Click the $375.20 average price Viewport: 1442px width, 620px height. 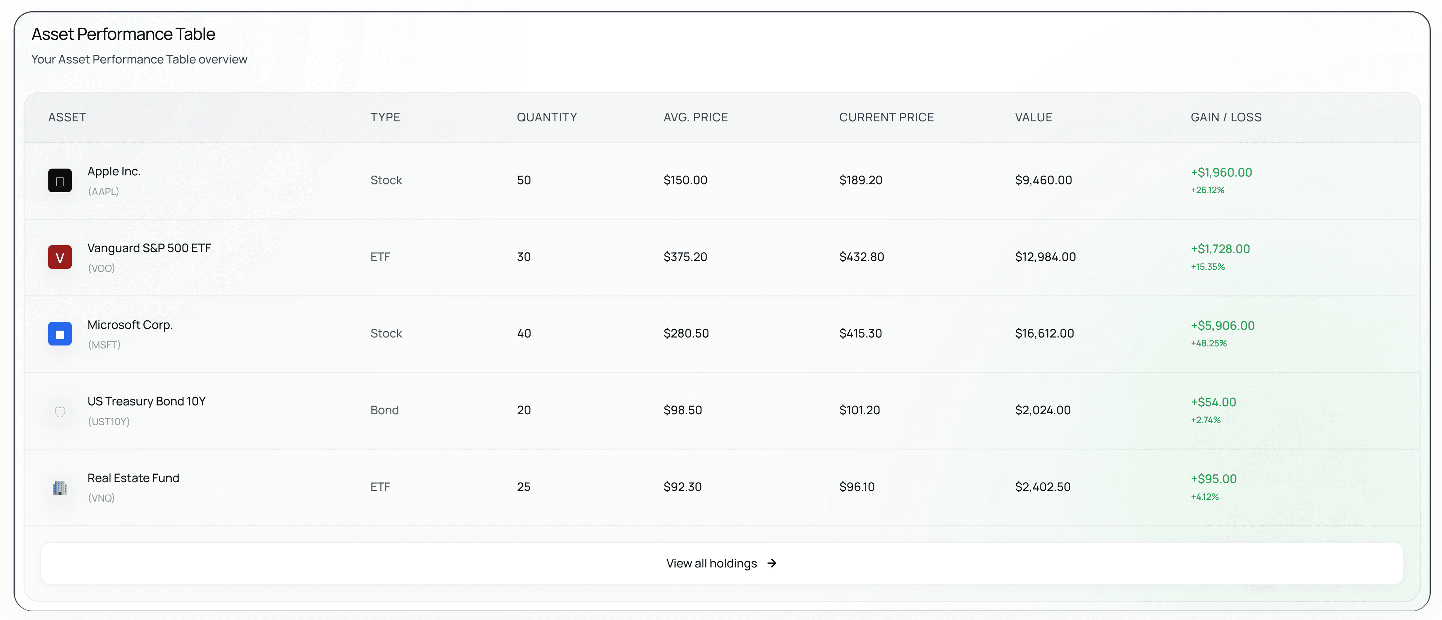(685, 257)
